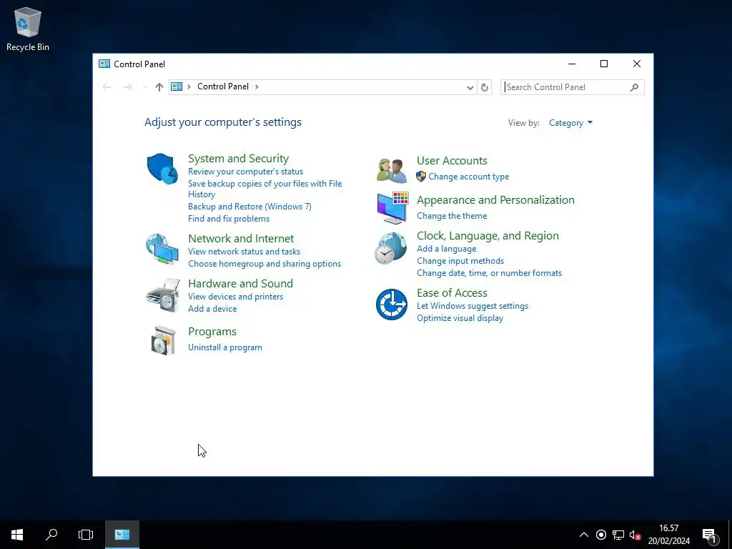
Task: Open Appearance and Personalization heading
Action: coord(496,200)
